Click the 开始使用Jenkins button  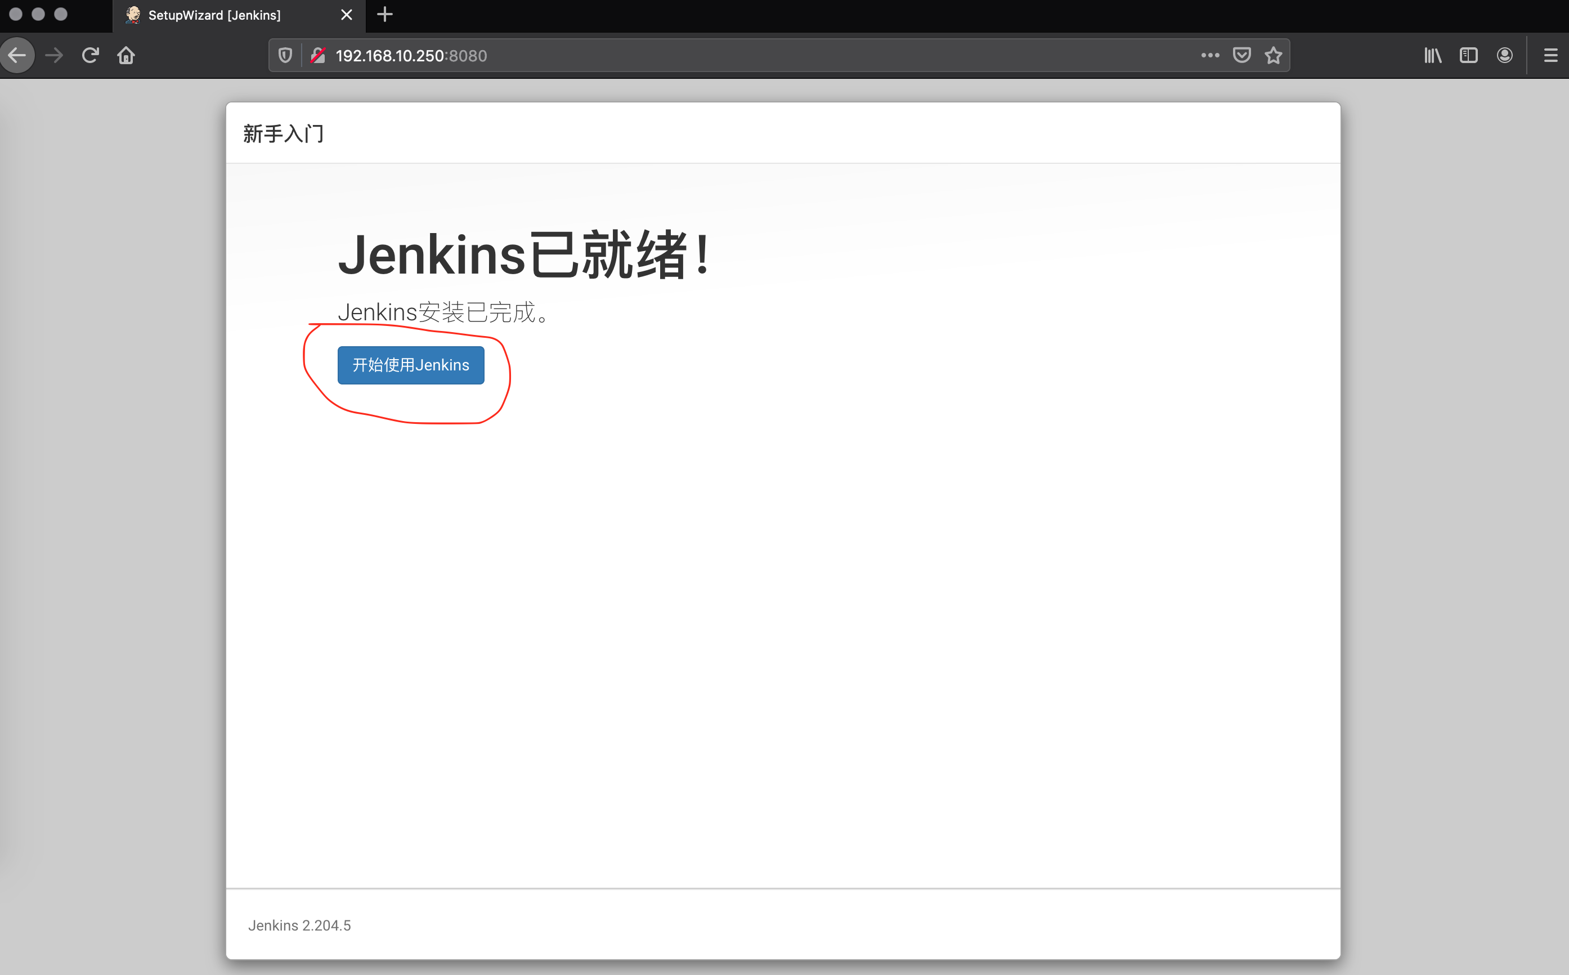pos(411,365)
